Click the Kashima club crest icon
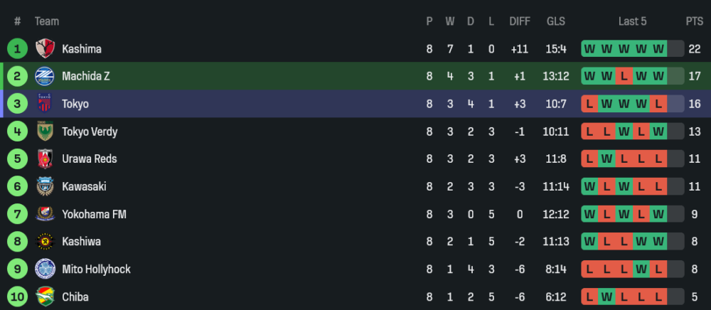 pyautogui.click(x=46, y=49)
